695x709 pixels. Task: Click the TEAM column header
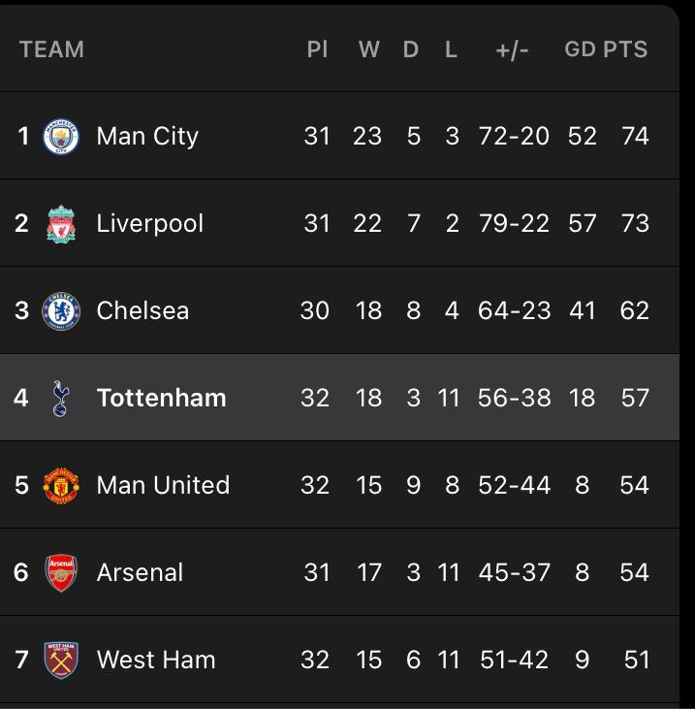[51, 48]
